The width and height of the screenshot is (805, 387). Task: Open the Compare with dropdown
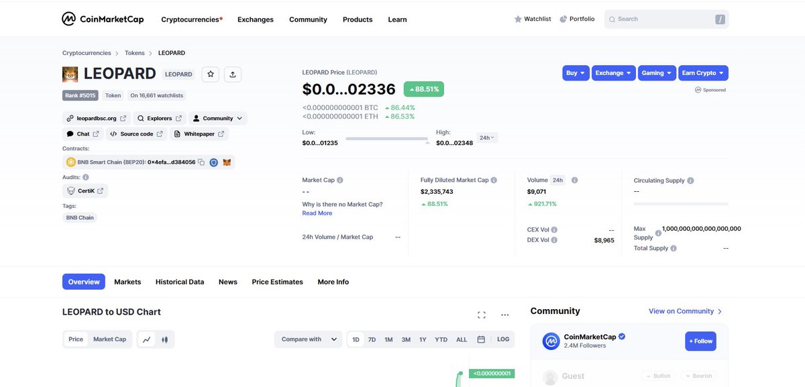[x=309, y=339]
